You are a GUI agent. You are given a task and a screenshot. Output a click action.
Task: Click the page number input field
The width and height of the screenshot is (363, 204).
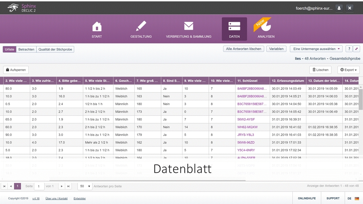[39, 186]
